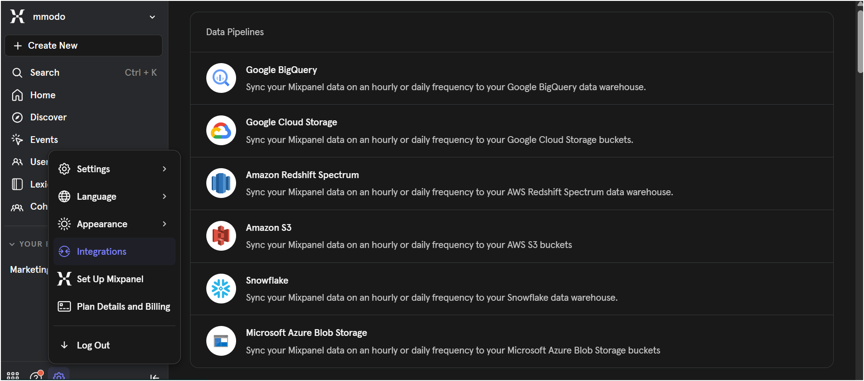The width and height of the screenshot is (864, 381).
Task: Click the Log Out down-arrow icon
Action: point(65,345)
